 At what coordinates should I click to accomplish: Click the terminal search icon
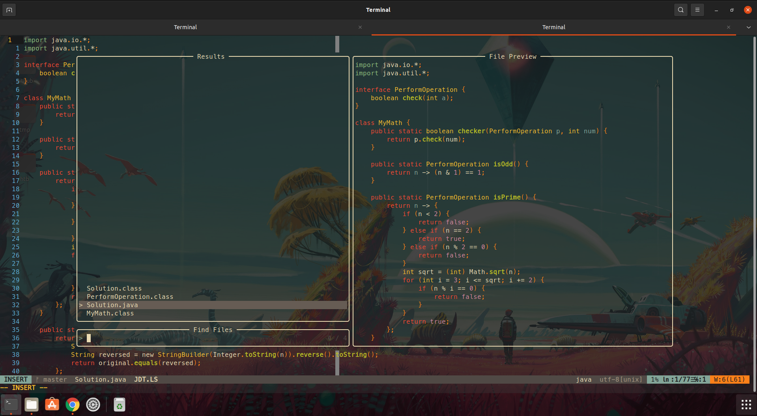[680, 10]
